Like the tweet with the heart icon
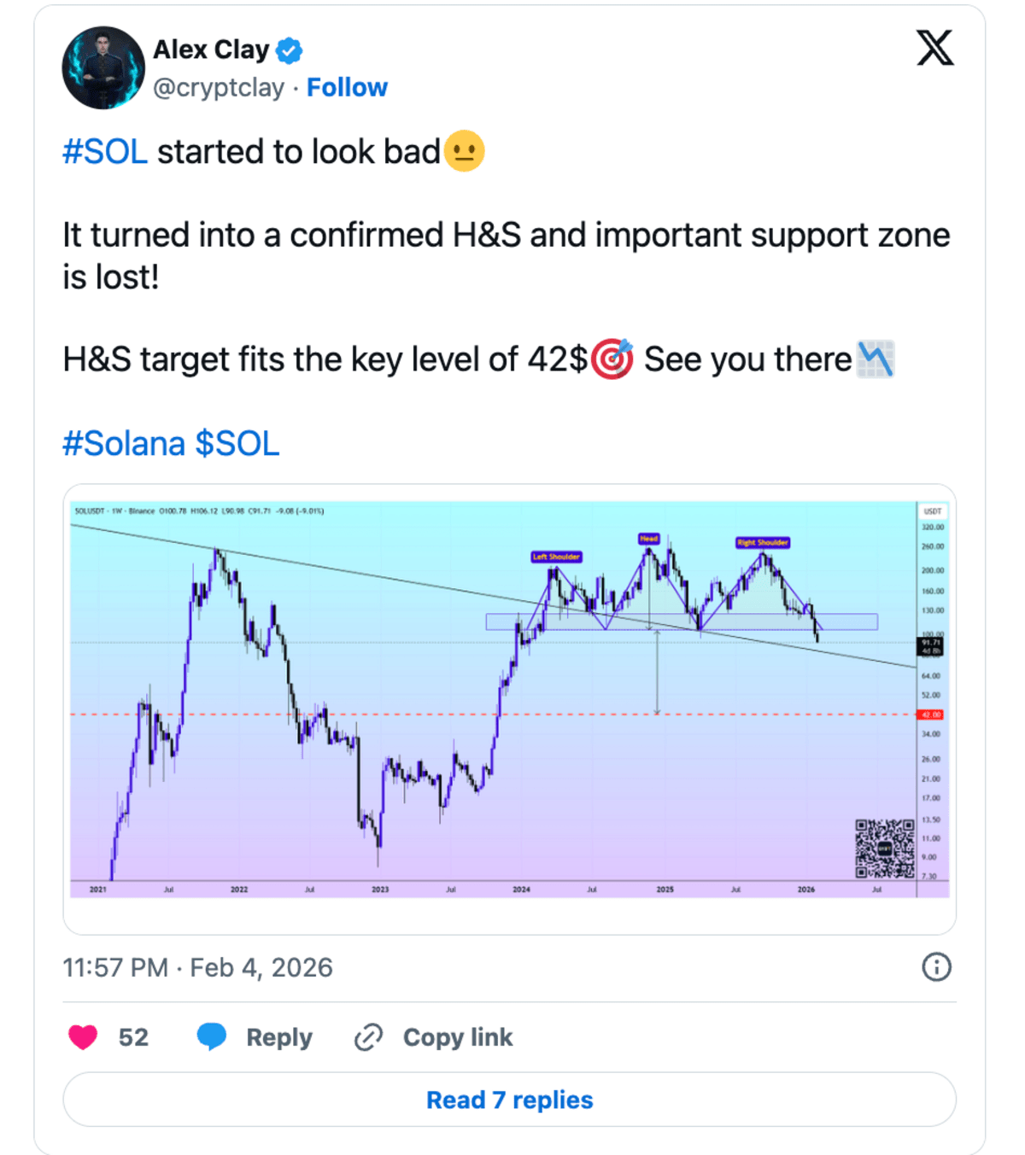The width and height of the screenshot is (1025, 1155). tap(83, 1037)
